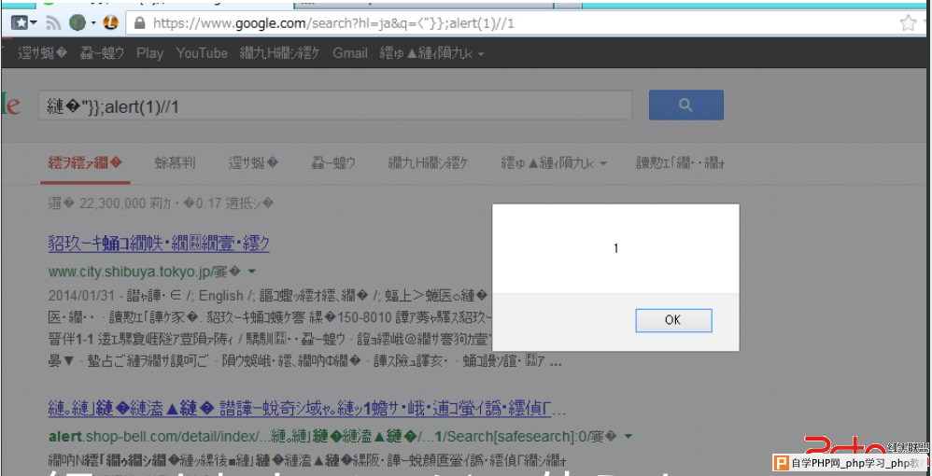Open Play in Google top bar
Screen dimensions: 932x476
(x=149, y=53)
